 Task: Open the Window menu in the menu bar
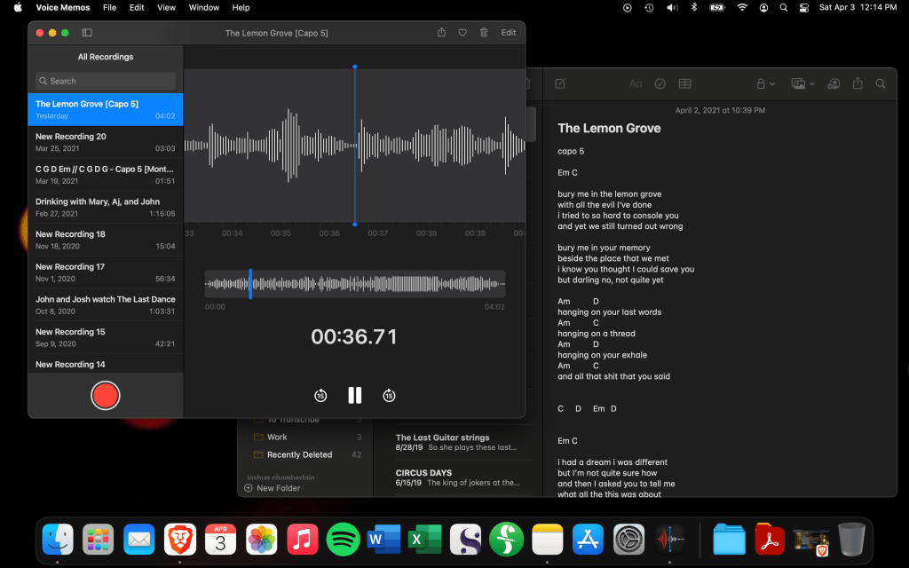click(x=204, y=7)
